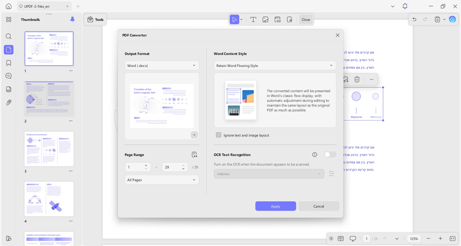The width and height of the screenshot is (461, 246).
Task: Undo the last action
Action: 414,19
